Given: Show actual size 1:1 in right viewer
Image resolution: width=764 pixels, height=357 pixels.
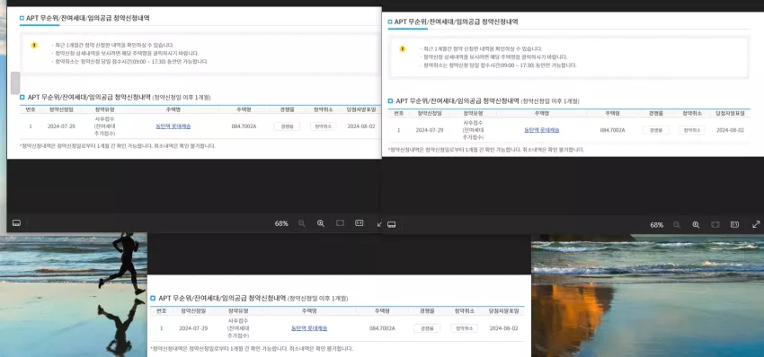Looking at the screenshot, I should pyautogui.click(x=734, y=225).
